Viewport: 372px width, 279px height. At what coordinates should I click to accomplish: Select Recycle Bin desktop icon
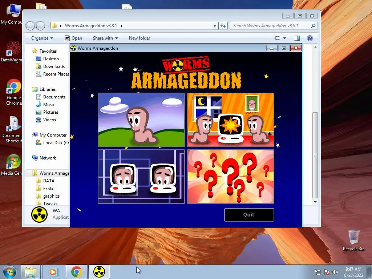click(x=354, y=240)
